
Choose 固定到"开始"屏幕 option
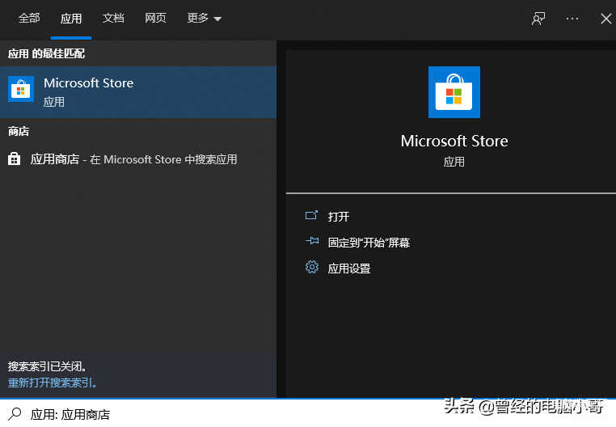[369, 242]
